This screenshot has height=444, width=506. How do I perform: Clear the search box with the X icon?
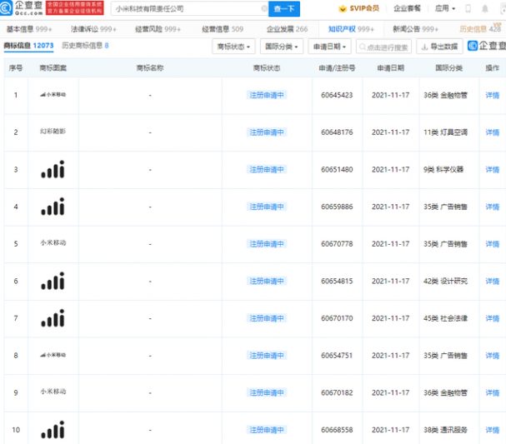pos(264,8)
